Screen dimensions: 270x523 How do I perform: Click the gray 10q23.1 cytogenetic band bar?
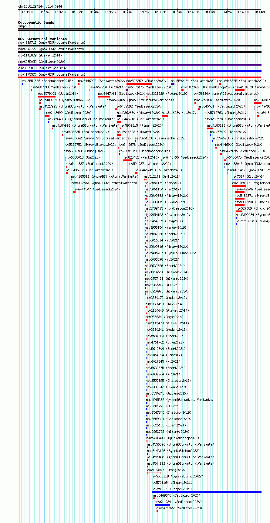click(x=140, y=29)
